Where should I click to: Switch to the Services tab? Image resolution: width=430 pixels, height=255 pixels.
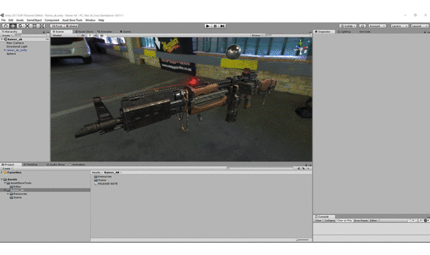coord(365,32)
